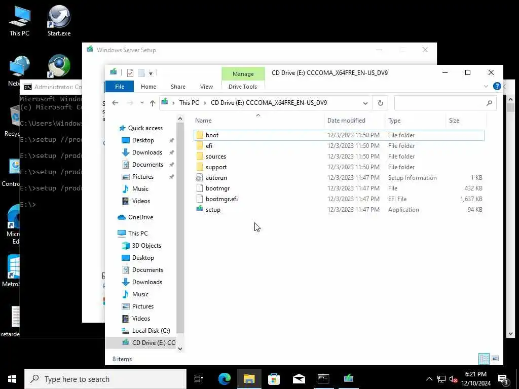Open Desktop under Quick access

coord(143,140)
